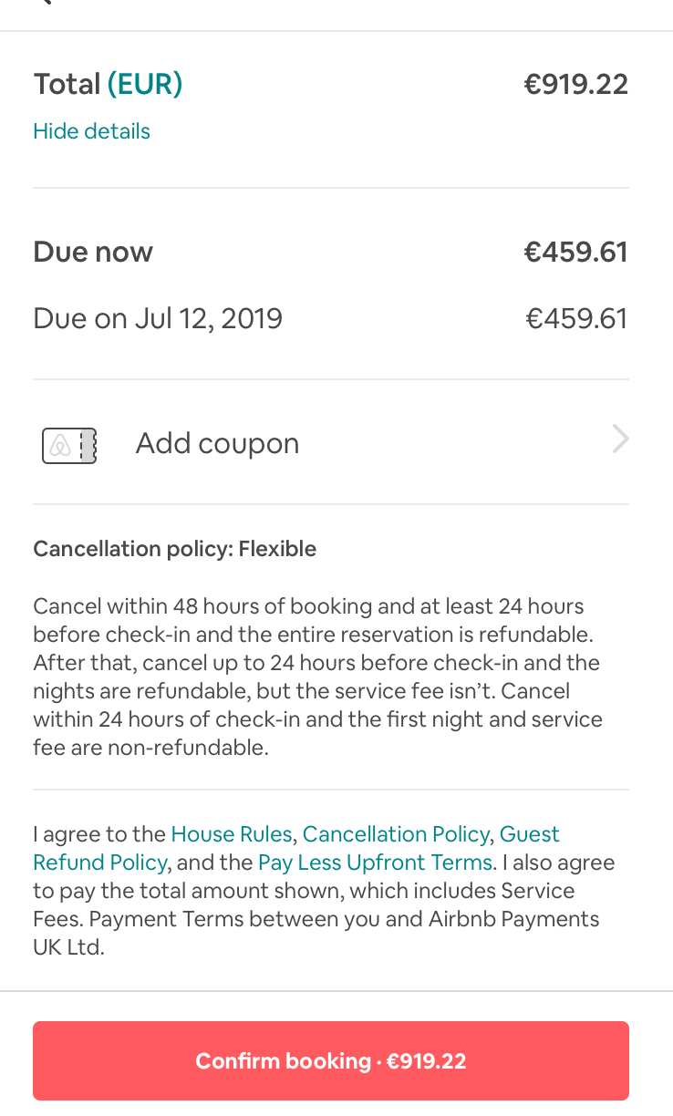Select the Due now €459.61 amount
This screenshot has height=1116, width=673.
pos(575,252)
